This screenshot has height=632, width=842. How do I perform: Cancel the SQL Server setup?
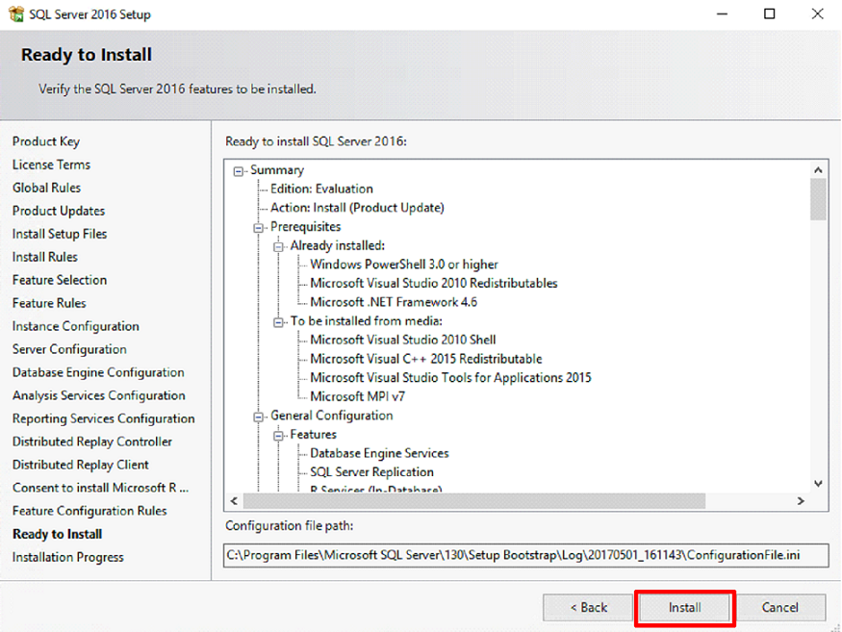[x=779, y=608]
